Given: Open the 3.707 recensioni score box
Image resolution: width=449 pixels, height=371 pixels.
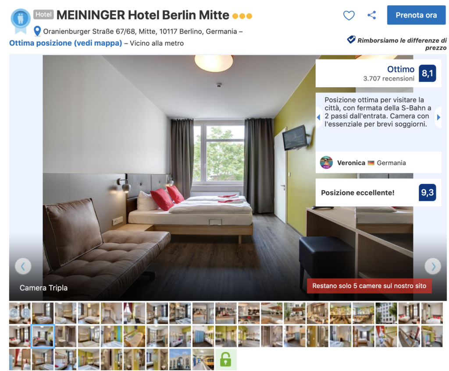Looking at the screenshot, I should 378,74.
